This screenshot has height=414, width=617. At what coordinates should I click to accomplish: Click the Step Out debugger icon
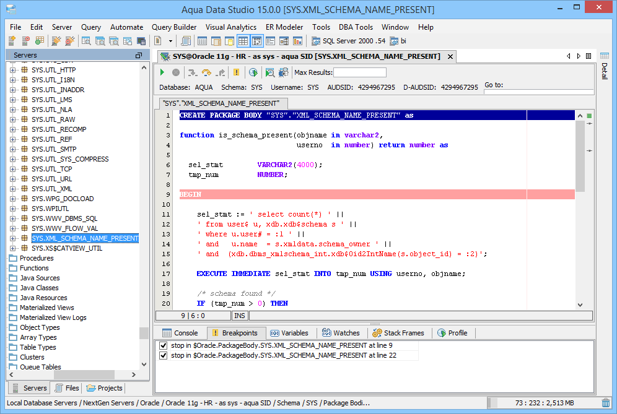[221, 72]
